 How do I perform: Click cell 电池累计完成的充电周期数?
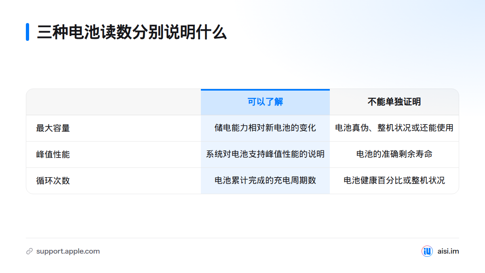point(265,181)
